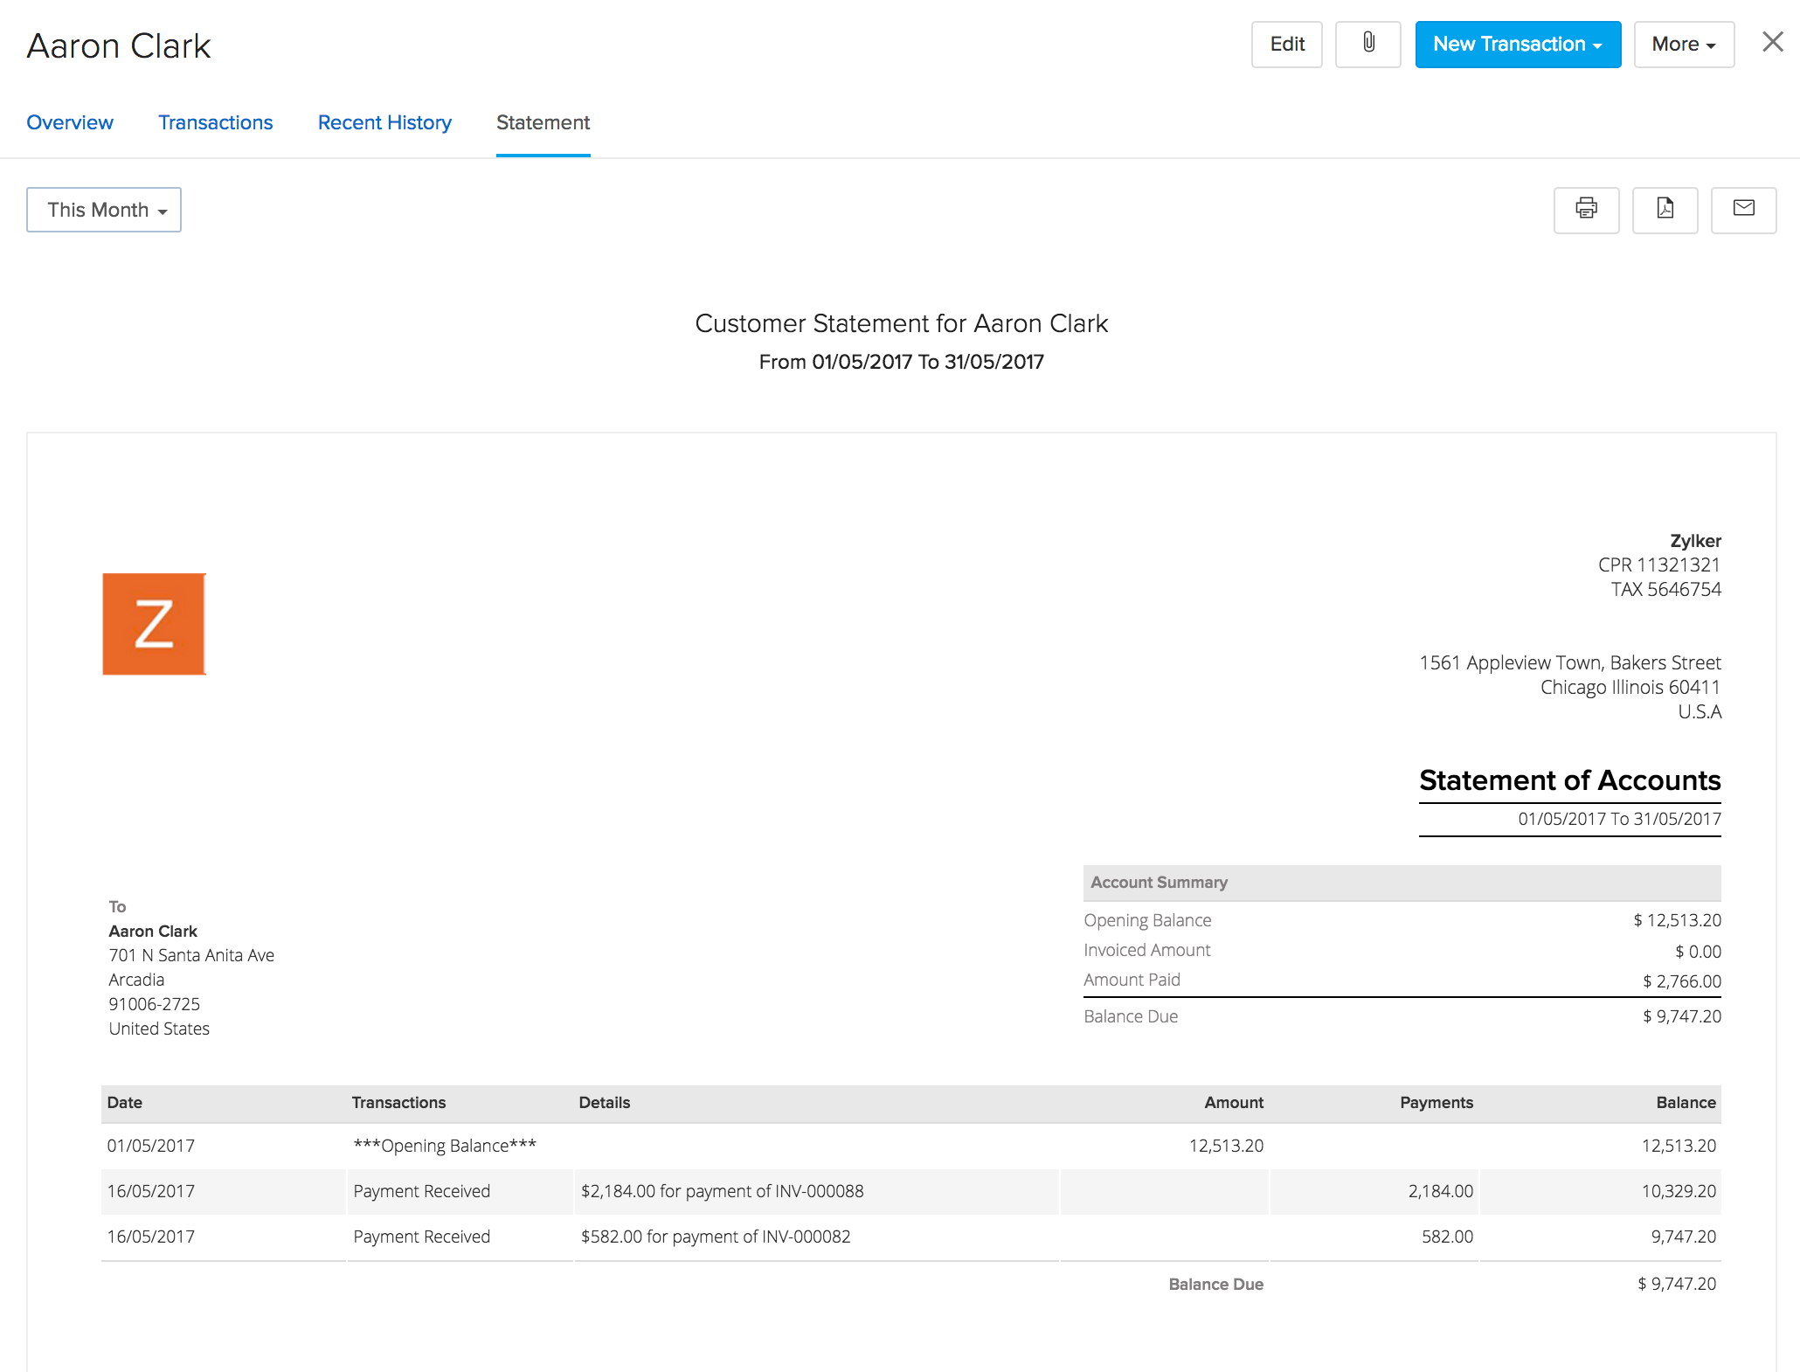Click Recent History tab navigation link

384,122
